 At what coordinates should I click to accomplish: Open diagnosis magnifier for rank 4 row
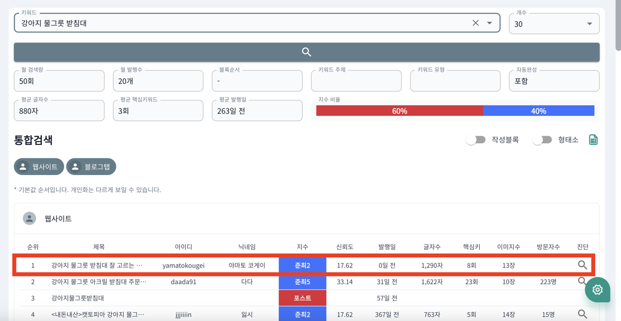tap(582, 314)
